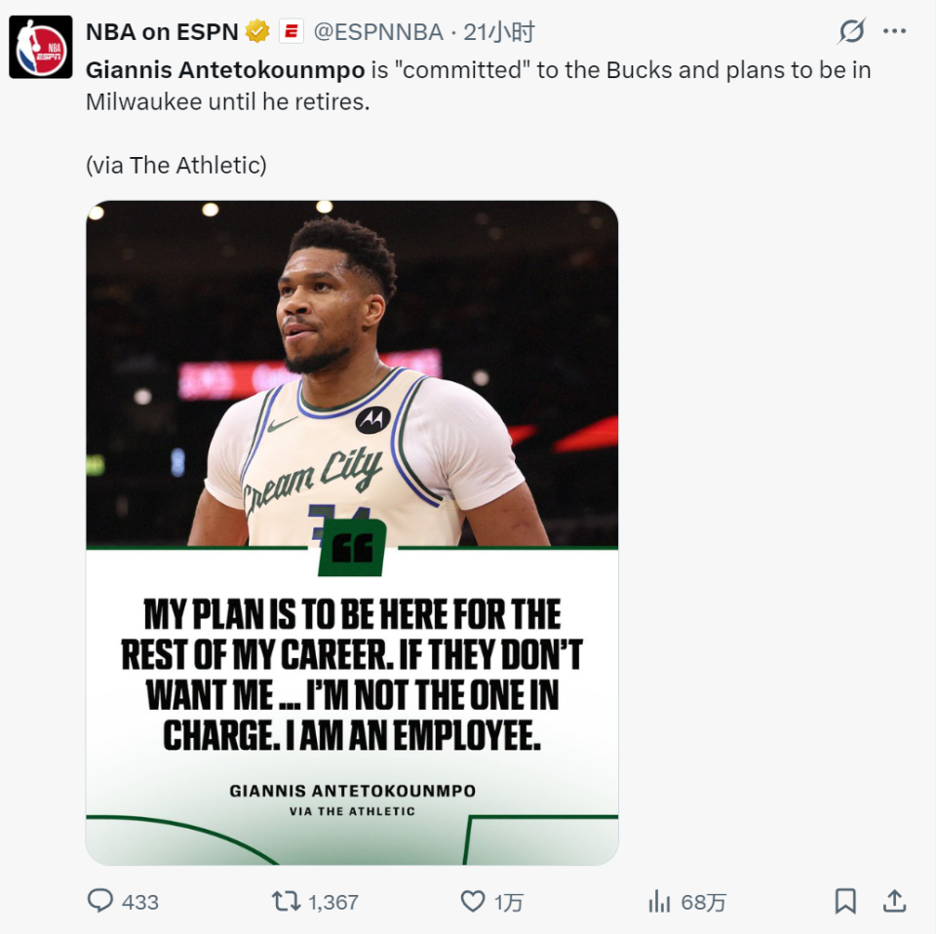Open the "NBA on ESPN" account name link
Image resolution: width=936 pixels, height=934 pixels.
162,32
